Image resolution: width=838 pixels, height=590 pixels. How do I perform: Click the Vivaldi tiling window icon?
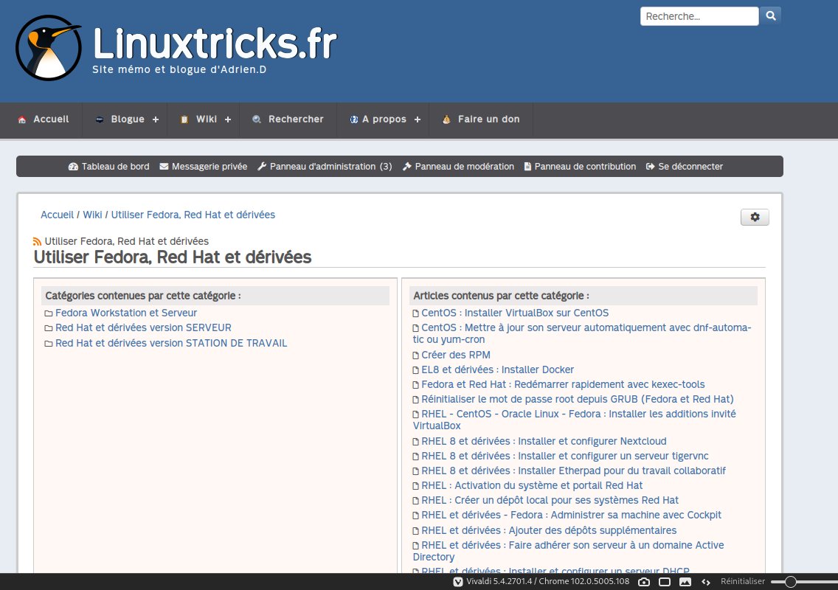[665, 582]
